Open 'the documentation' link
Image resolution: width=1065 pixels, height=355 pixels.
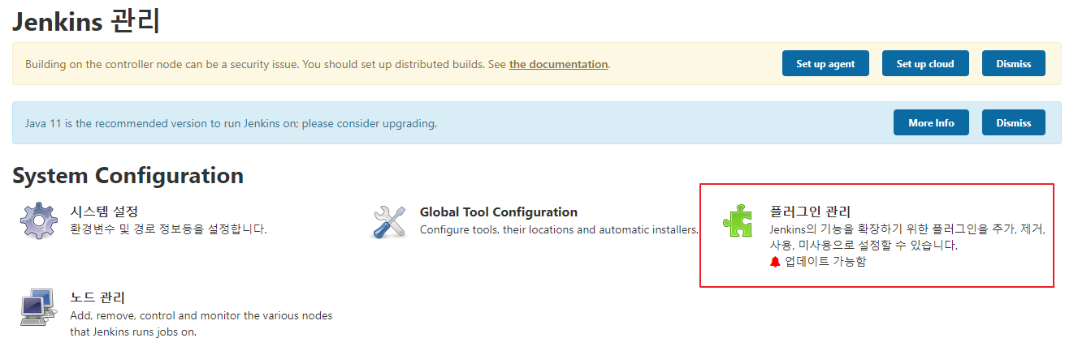559,64
